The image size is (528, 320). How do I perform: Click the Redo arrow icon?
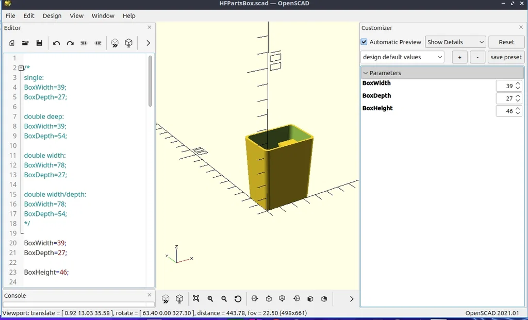70,43
